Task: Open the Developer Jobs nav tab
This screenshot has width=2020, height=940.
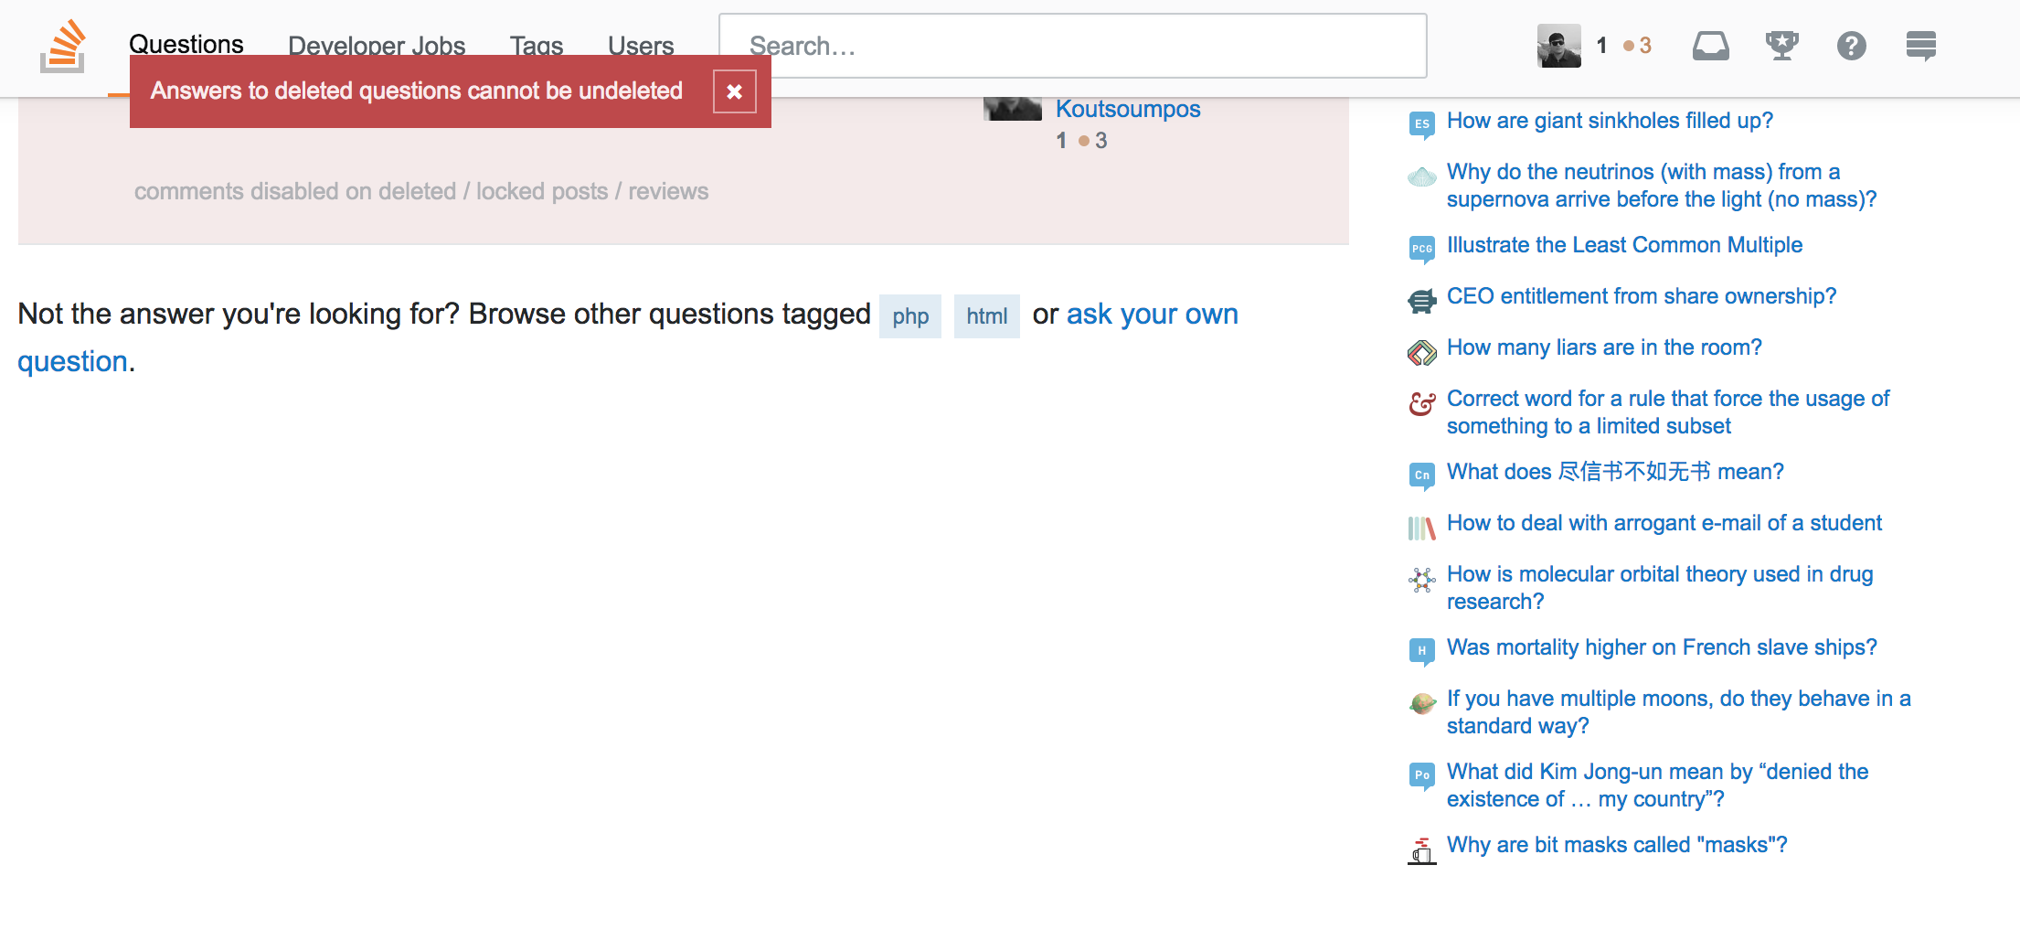Action: (377, 45)
